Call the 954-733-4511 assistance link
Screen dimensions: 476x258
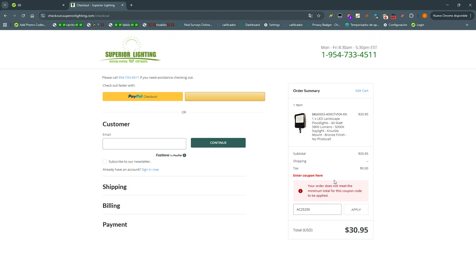click(x=129, y=77)
